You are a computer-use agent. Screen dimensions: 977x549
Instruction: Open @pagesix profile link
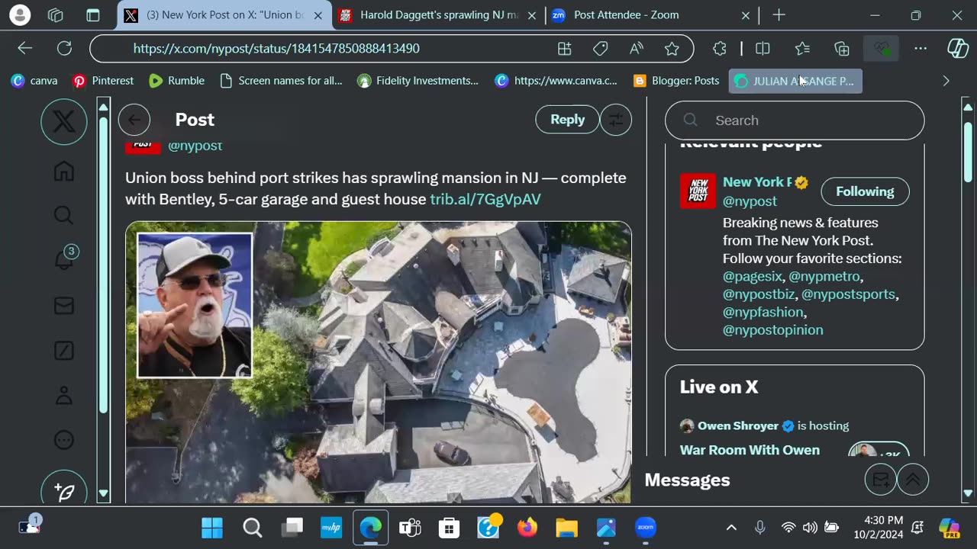click(x=753, y=276)
